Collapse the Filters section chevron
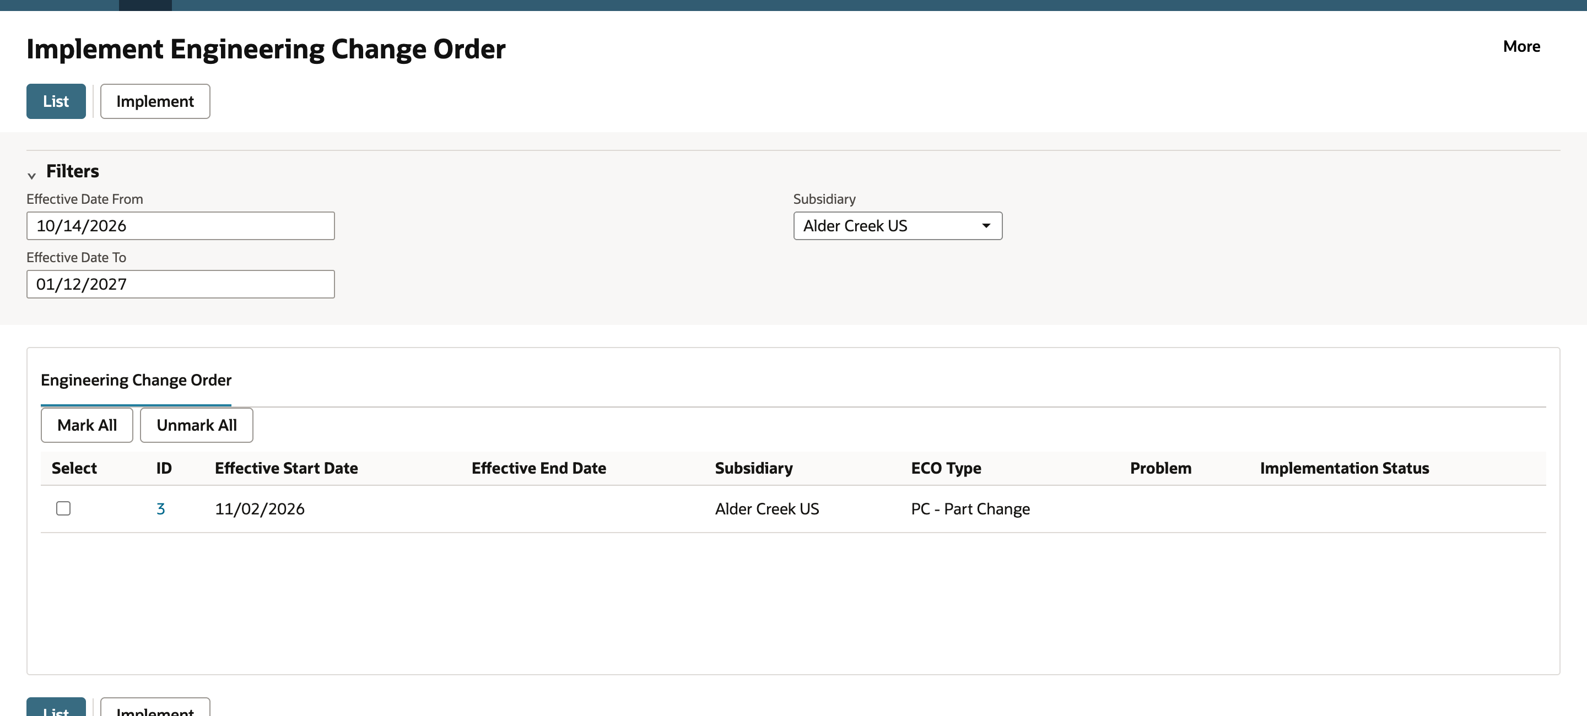Viewport: 1587px width, 716px height. pyautogui.click(x=32, y=176)
